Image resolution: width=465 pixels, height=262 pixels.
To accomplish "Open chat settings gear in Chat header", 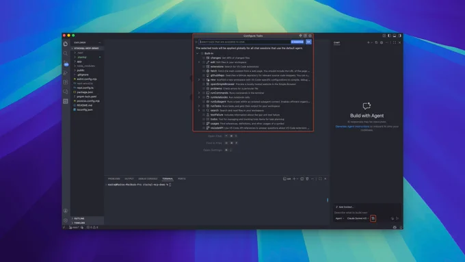I will pyautogui.click(x=382, y=42).
